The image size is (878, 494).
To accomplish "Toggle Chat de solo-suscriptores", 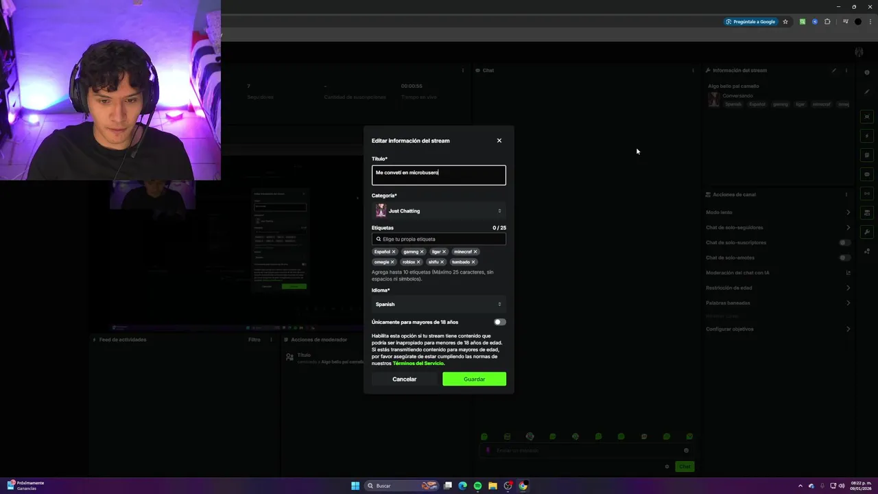I will pos(845,243).
